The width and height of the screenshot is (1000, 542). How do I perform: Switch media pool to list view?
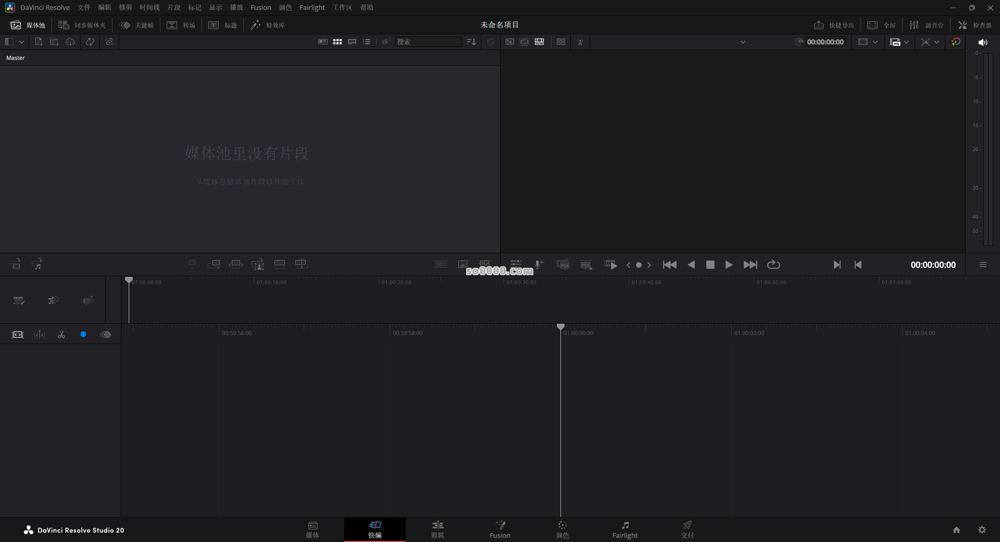pos(367,42)
